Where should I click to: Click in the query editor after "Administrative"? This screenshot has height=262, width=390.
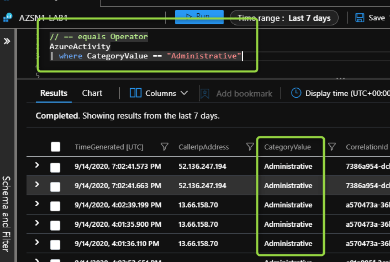[242, 56]
